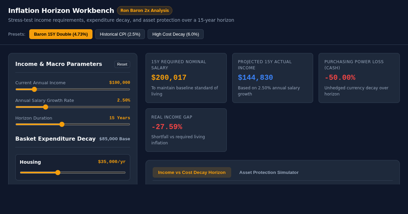Image resolution: width=408 pixels, height=214 pixels.
Task: Click the $200,017 required nominal salary value
Action: click(169, 78)
